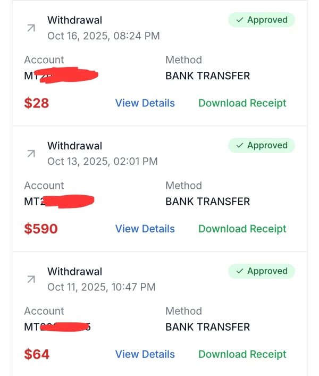Click Approved badge on the $28 withdrawal
The image size is (319, 376).
pyautogui.click(x=262, y=20)
